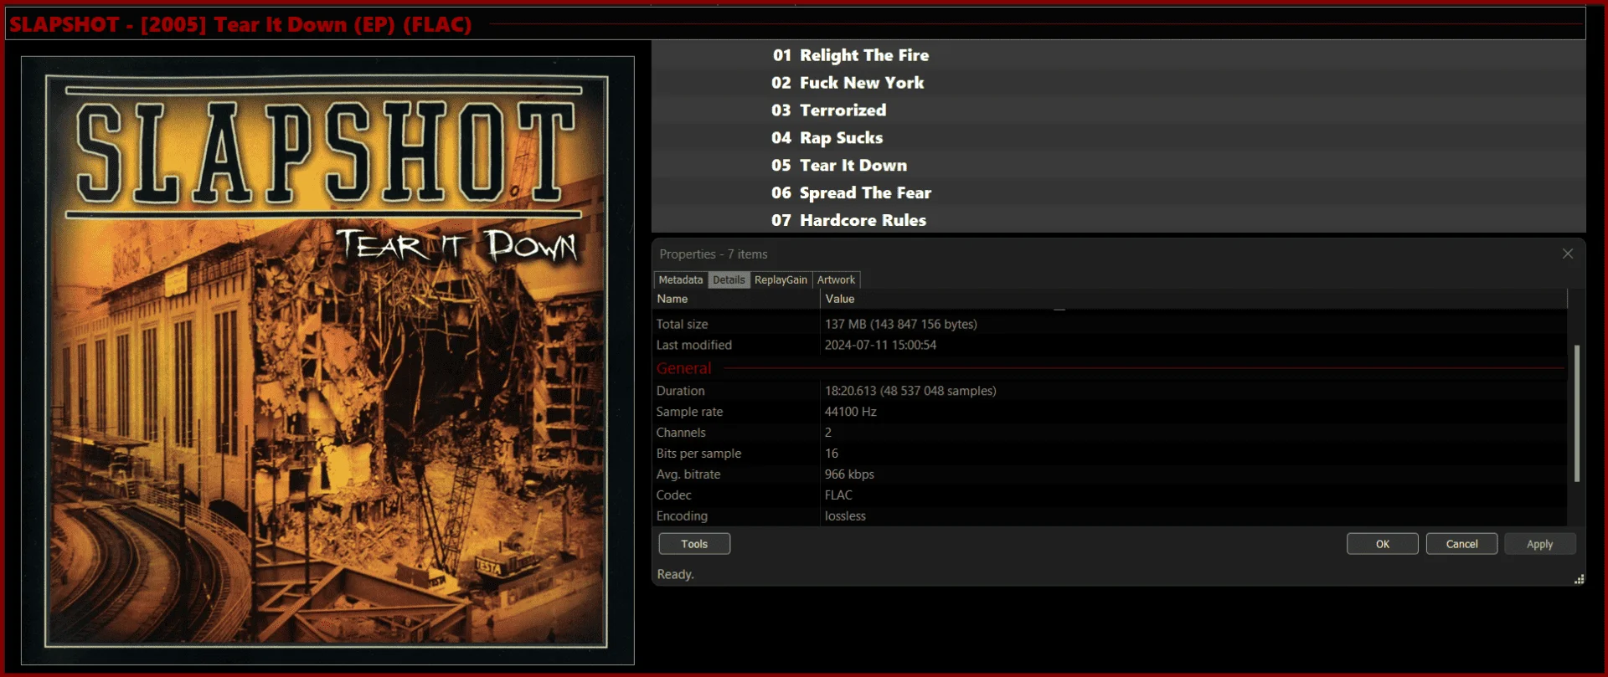
Task: Click the Slapshot album cover artwork
Action: click(327, 361)
